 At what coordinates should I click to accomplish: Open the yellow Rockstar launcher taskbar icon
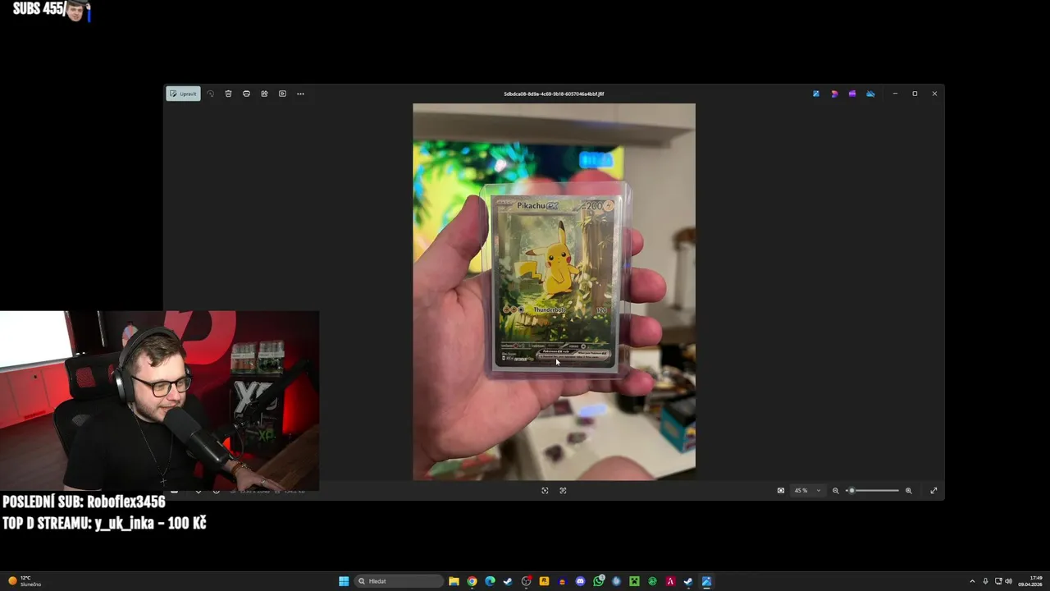pyautogui.click(x=544, y=581)
